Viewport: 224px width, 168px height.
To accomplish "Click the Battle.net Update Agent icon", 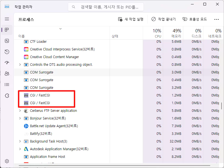I will 26,126.
